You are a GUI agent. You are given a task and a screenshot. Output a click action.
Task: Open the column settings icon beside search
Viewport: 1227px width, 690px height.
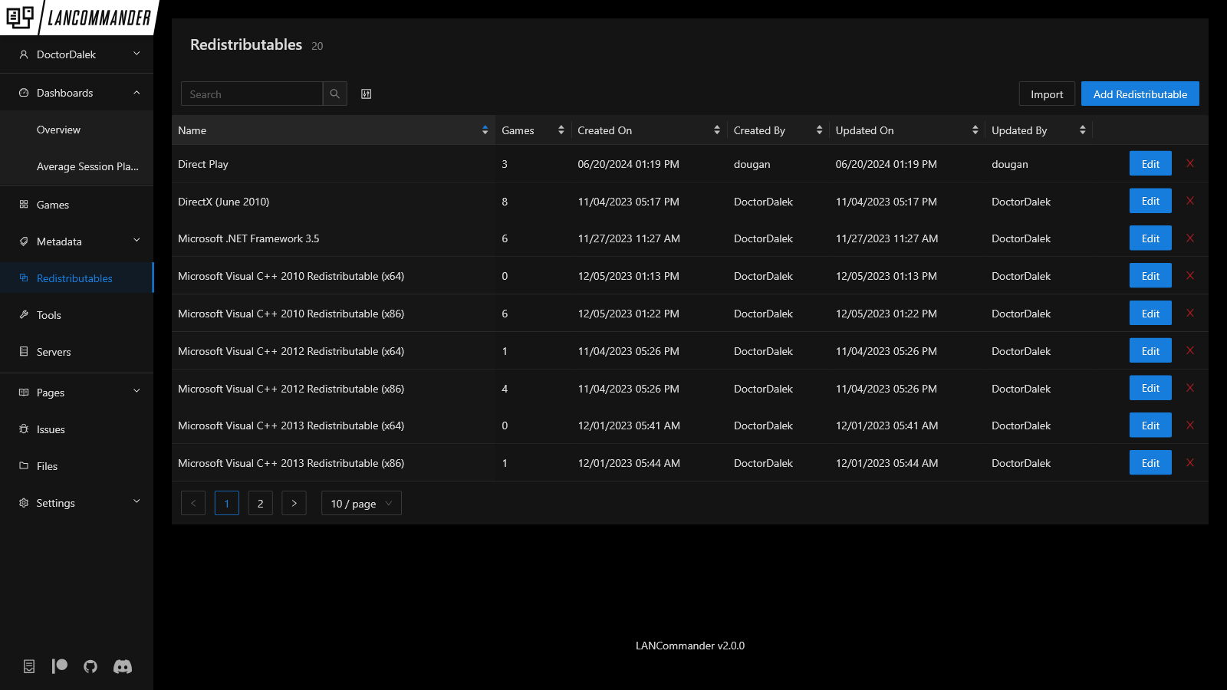[367, 94]
